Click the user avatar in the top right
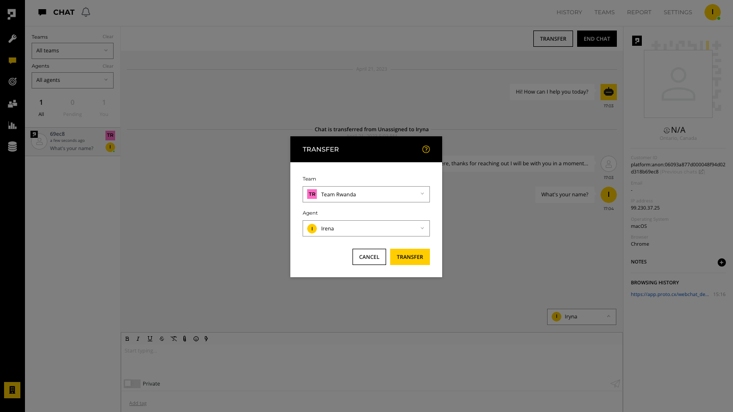733x412 pixels. [x=712, y=12]
